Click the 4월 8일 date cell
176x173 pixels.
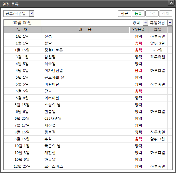pyautogui.click(x=22, y=71)
